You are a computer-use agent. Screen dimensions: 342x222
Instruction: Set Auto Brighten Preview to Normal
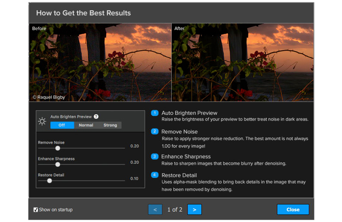(86, 125)
